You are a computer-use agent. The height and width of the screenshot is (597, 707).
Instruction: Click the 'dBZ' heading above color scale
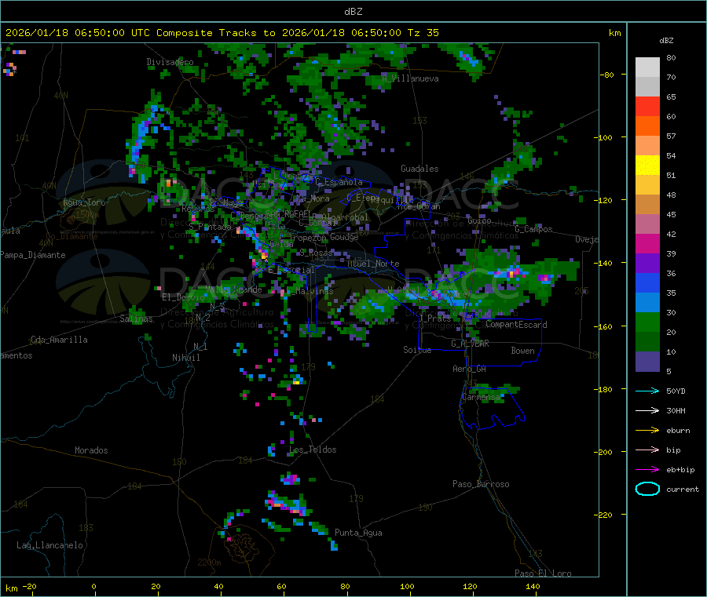tap(666, 41)
